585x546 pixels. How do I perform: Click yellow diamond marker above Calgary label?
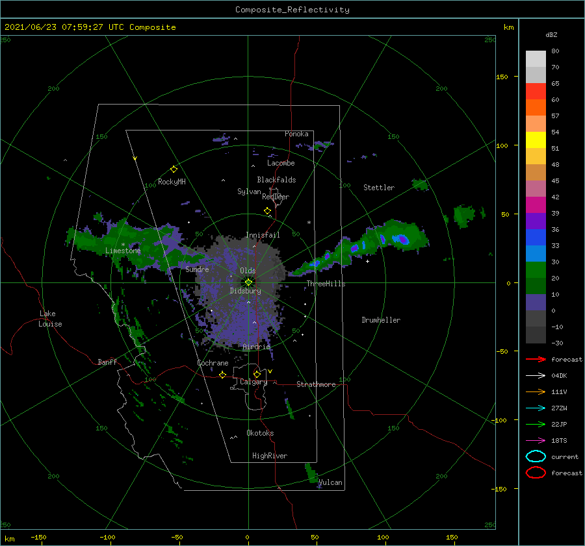click(257, 374)
